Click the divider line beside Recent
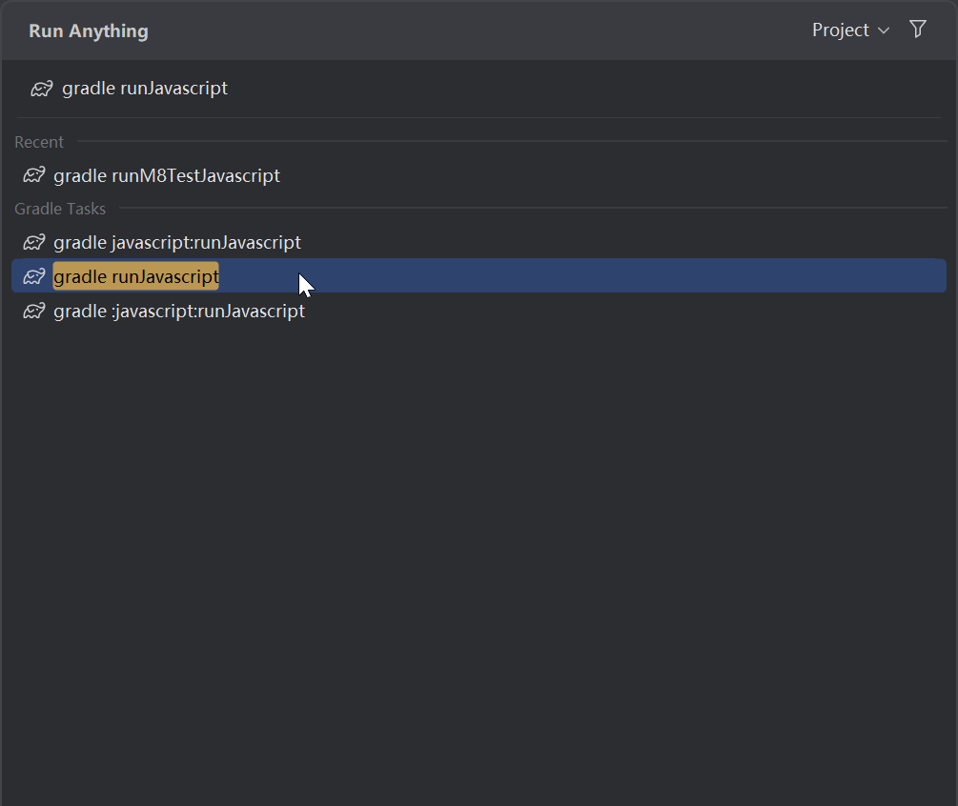This screenshot has width=958, height=806. coord(512,141)
